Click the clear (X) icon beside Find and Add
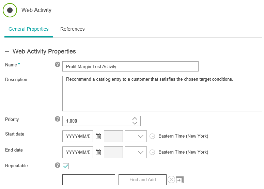Screen dimensions: 264x189 click(x=171, y=179)
